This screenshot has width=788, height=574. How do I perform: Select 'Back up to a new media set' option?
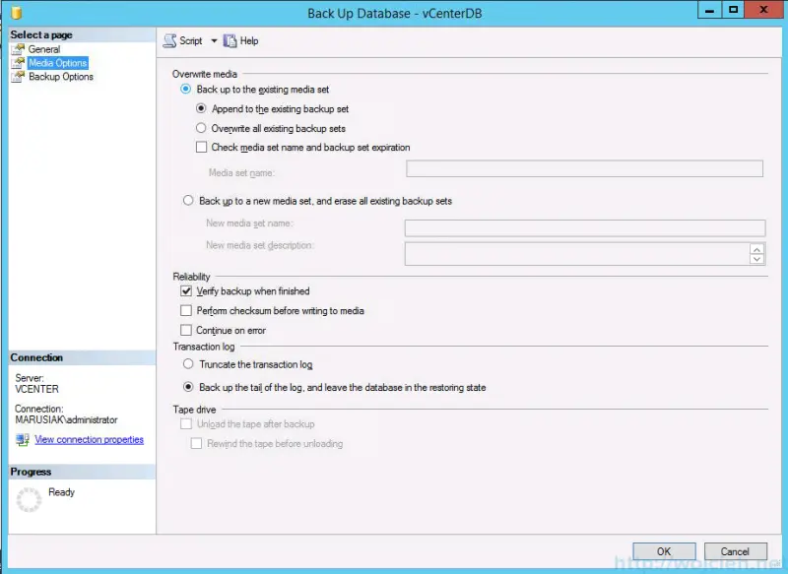point(188,201)
